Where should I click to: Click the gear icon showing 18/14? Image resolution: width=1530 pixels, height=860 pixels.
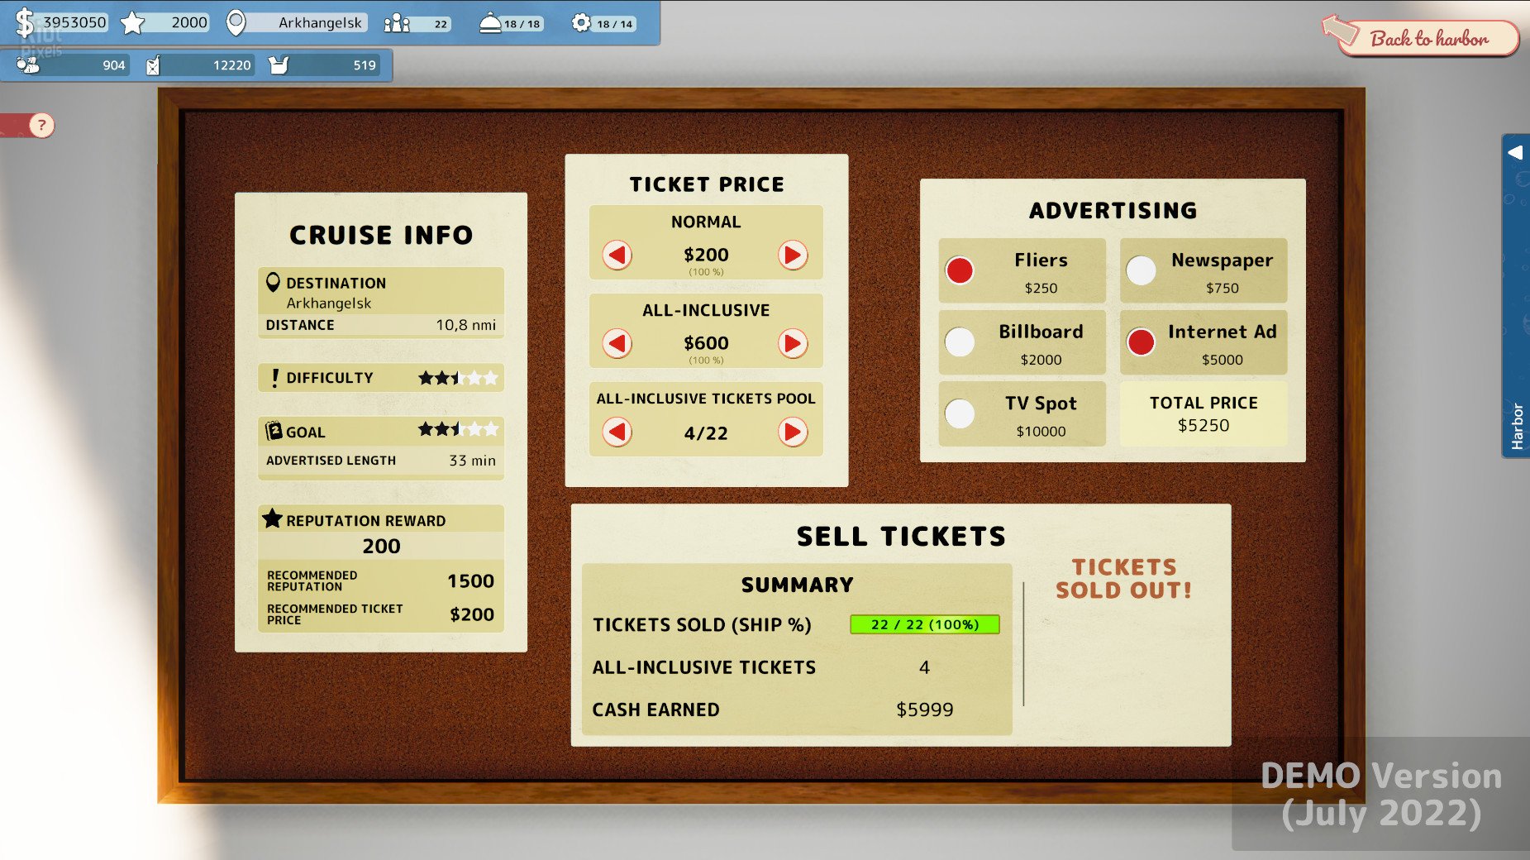[x=583, y=22]
